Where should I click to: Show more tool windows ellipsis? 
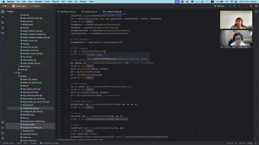click(3, 38)
